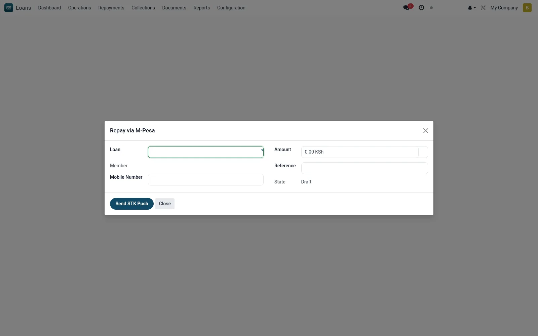The width and height of the screenshot is (538, 336).
Task: Click the Mobile Number label
Action: click(126, 177)
